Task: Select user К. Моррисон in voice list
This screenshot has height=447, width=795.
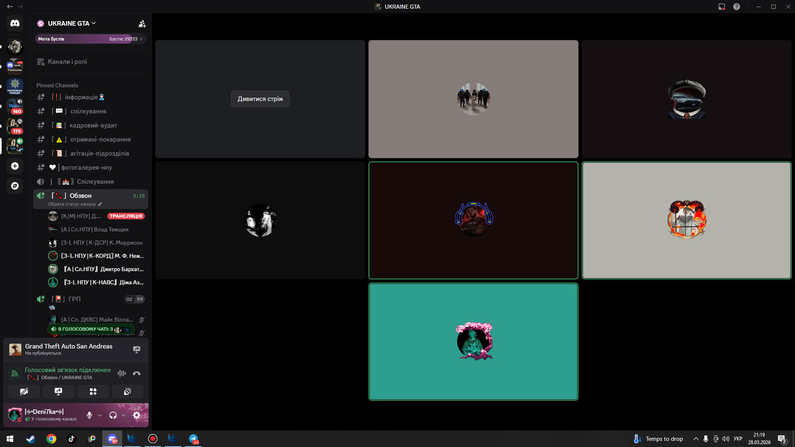Action: pos(96,243)
